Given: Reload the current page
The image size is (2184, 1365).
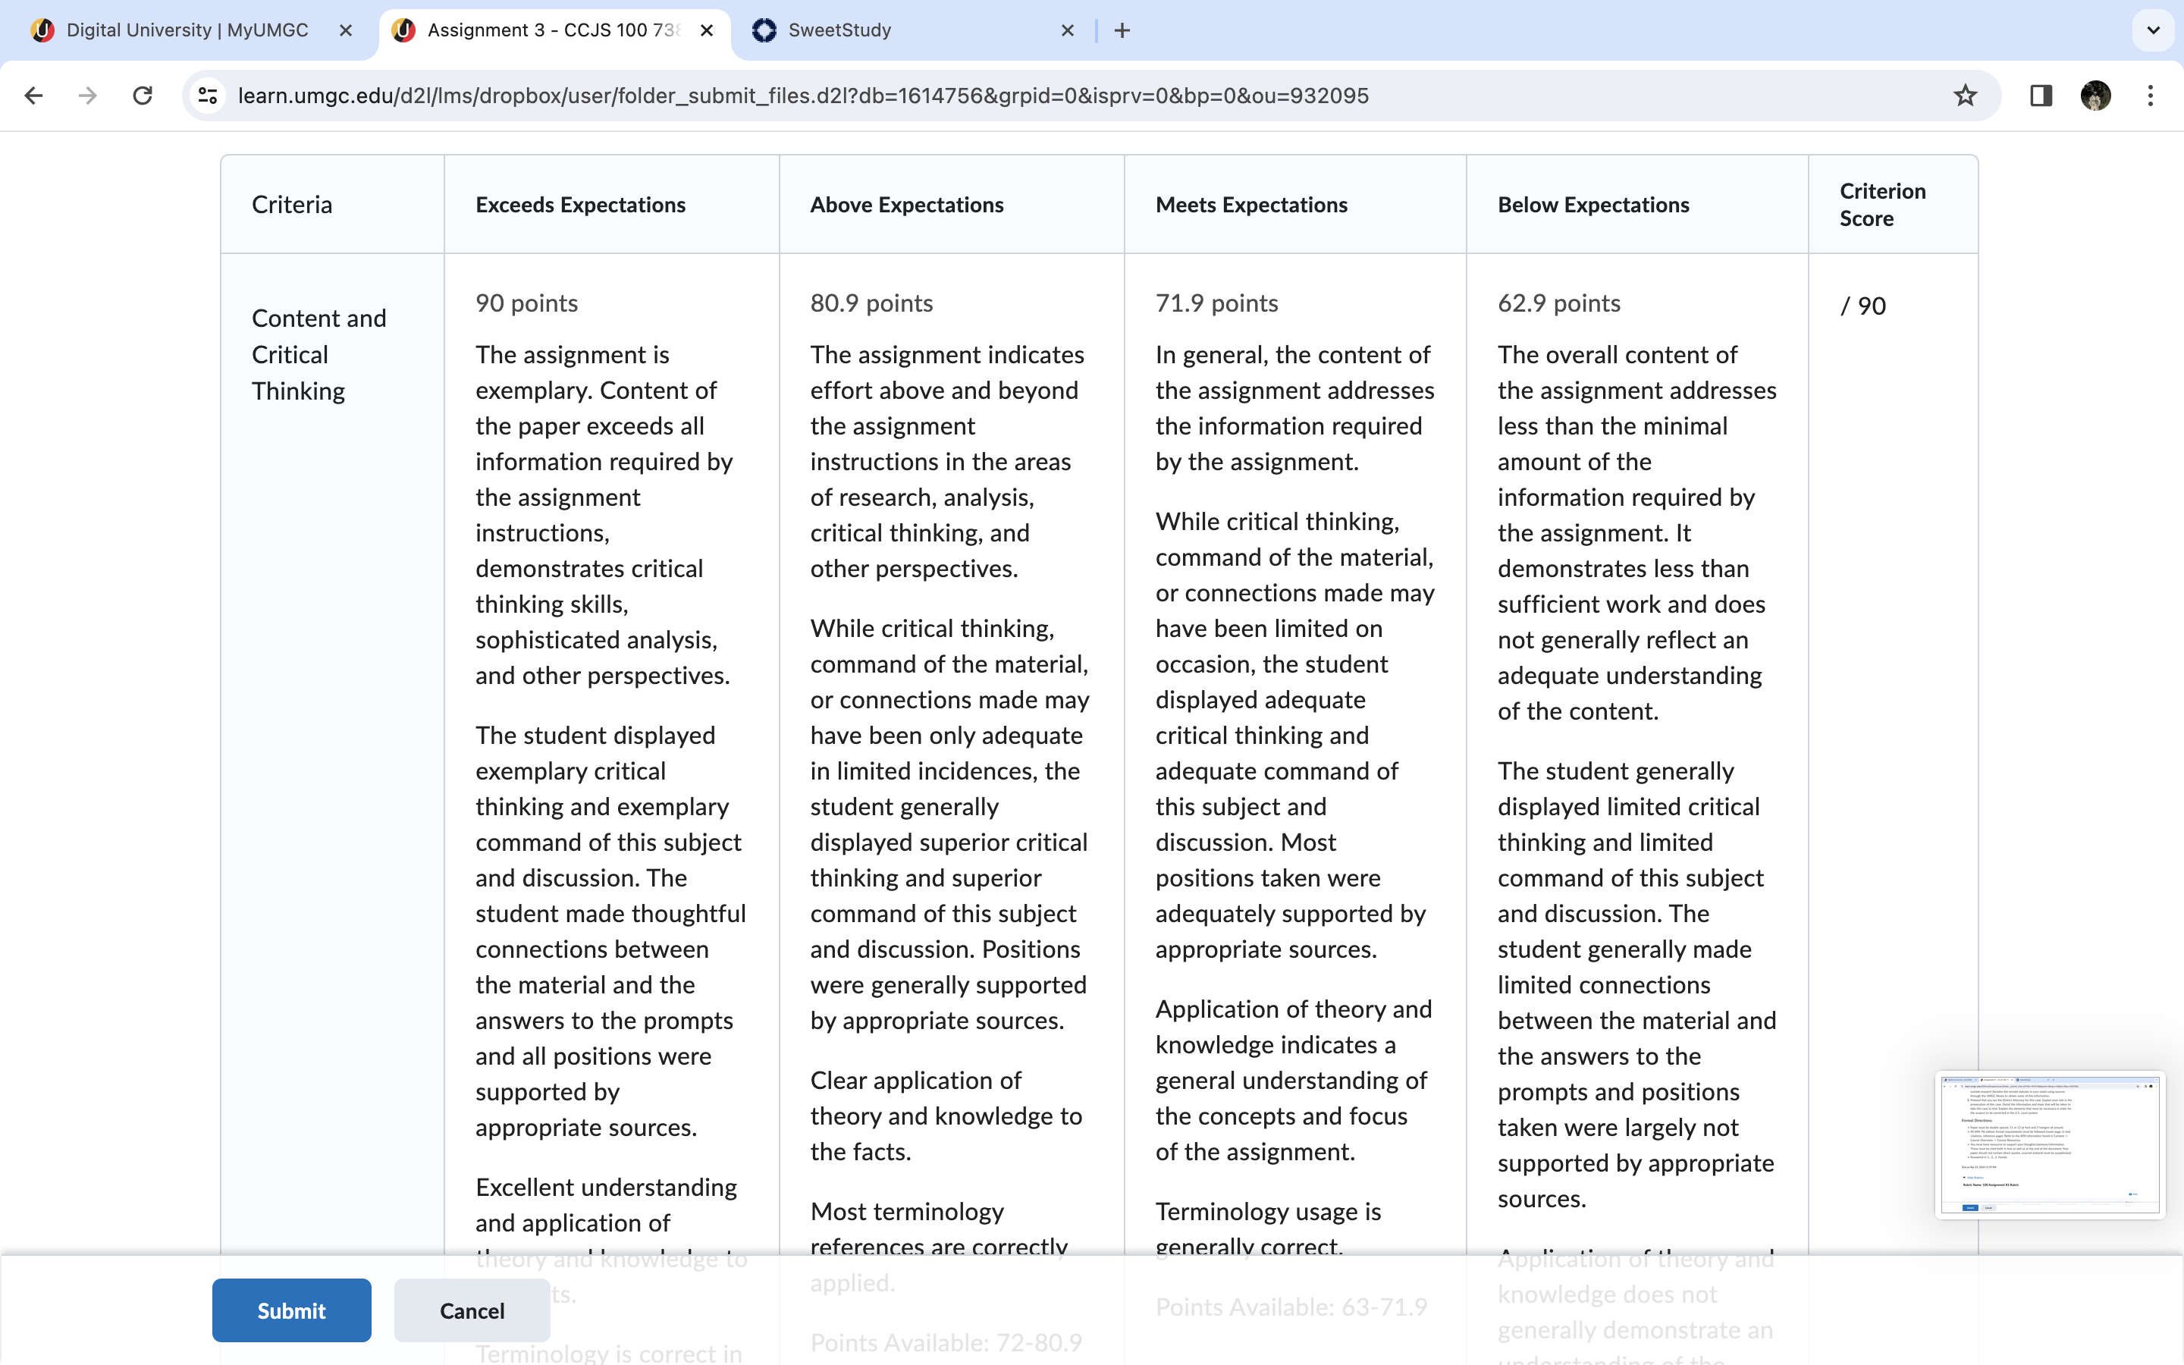Looking at the screenshot, I should [x=143, y=96].
